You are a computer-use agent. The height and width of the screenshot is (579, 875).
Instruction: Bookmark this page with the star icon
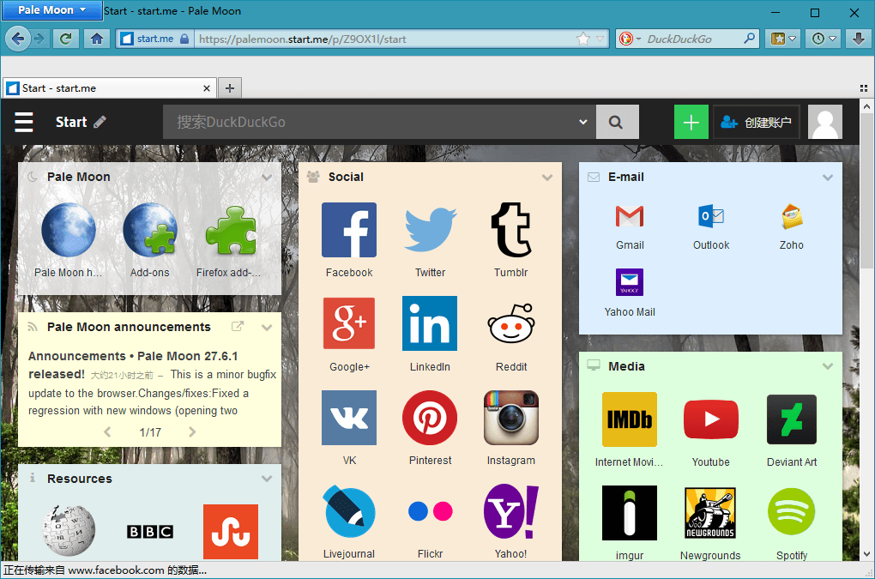tap(583, 39)
